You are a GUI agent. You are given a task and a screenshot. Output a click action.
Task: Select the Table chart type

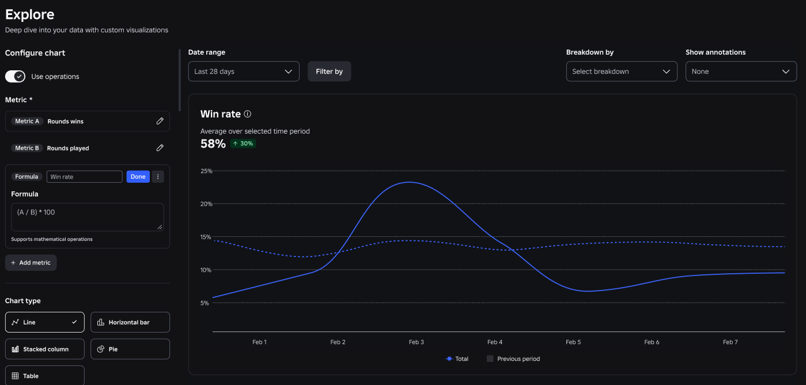click(x=45, y=376)
